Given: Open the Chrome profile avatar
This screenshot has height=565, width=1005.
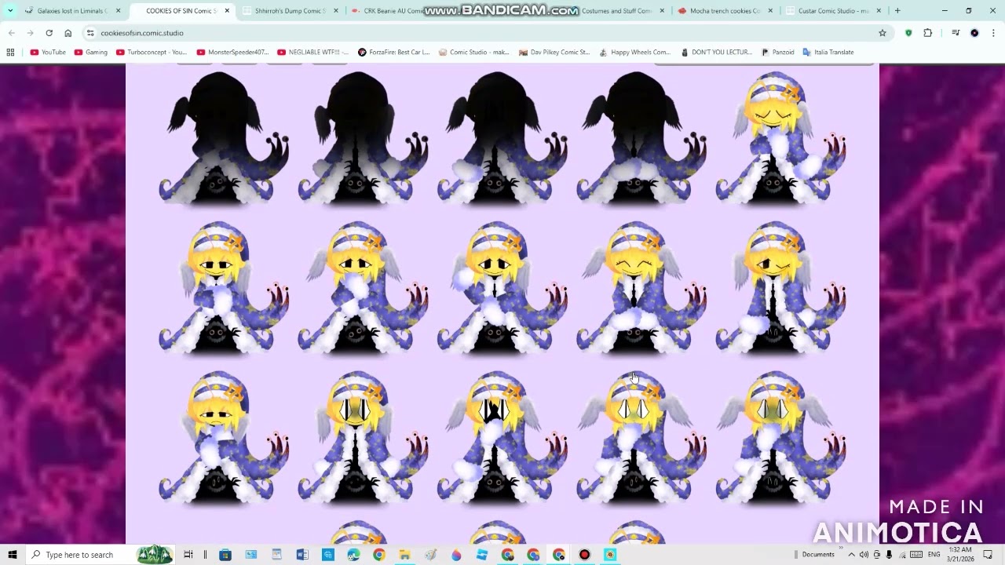Looking at the screenshot, I should [974, 33].
